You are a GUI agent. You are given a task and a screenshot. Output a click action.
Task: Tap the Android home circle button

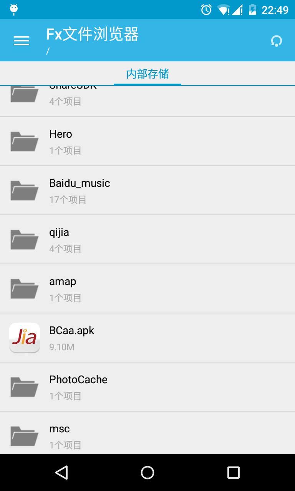click(147, 473)
